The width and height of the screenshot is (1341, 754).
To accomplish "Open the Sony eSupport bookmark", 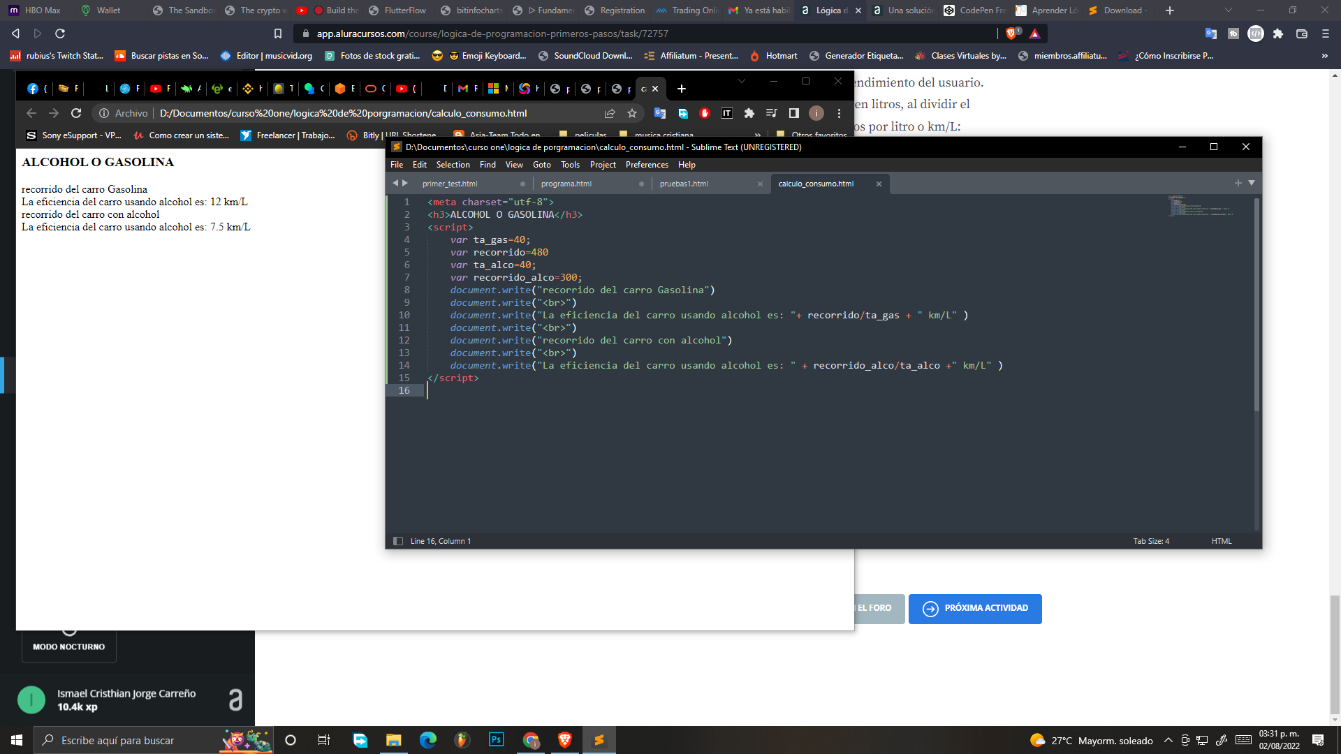I will coord(73,135).
